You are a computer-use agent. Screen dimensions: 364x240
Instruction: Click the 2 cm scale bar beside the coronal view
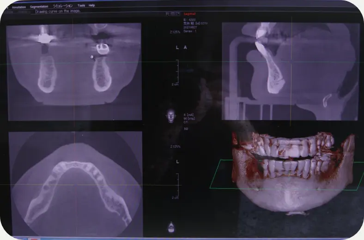pyautogui.click(x=177, y=72)
